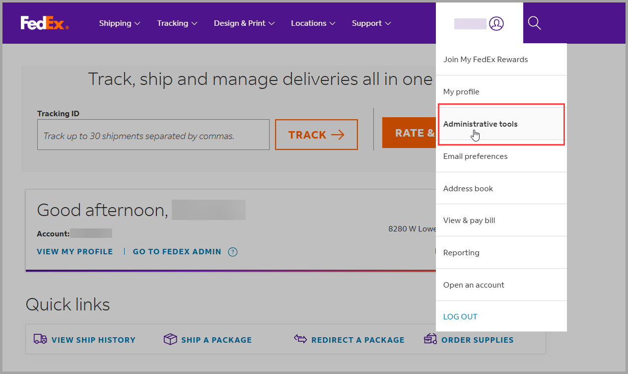This screenshot has width=628, height=374.
Task: Open VIEW MY PROFILE link
Action: pos(75,252)
